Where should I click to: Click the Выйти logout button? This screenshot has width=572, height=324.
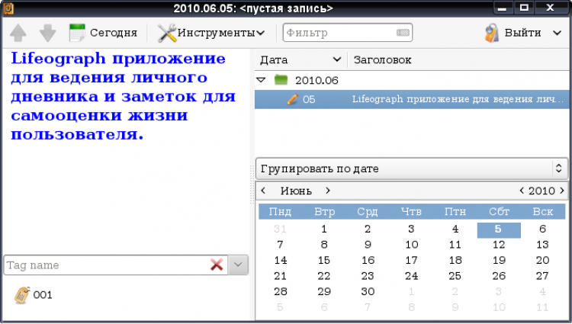click(x=513, y=33)
